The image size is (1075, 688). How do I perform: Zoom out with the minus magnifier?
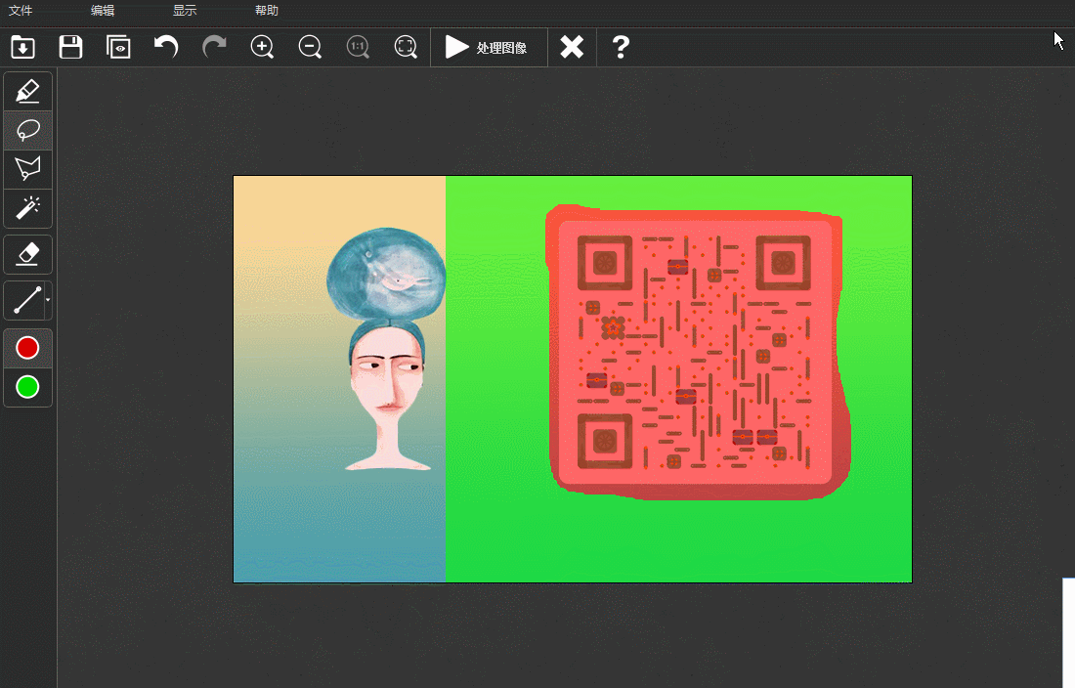tap(310, 47)
